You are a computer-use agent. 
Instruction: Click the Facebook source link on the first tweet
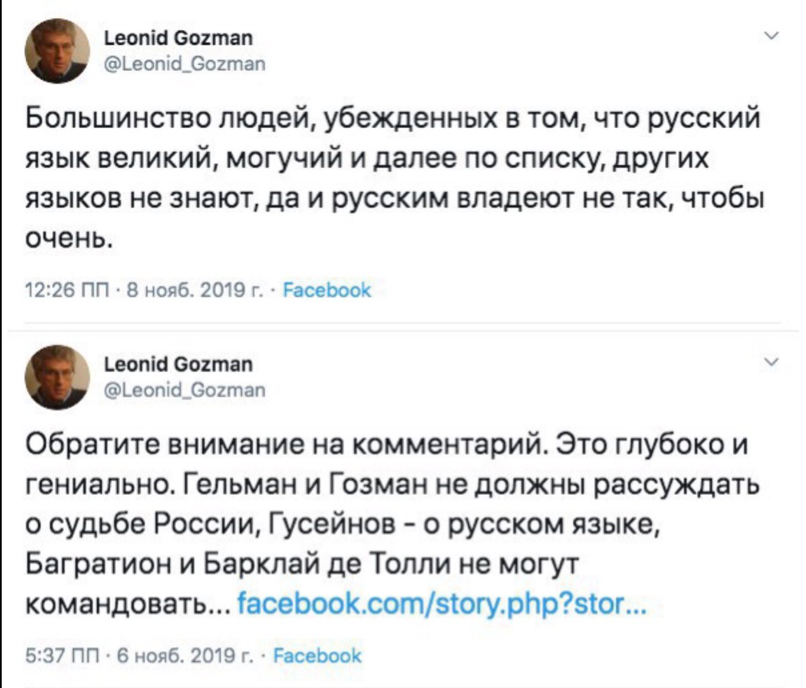327,290
